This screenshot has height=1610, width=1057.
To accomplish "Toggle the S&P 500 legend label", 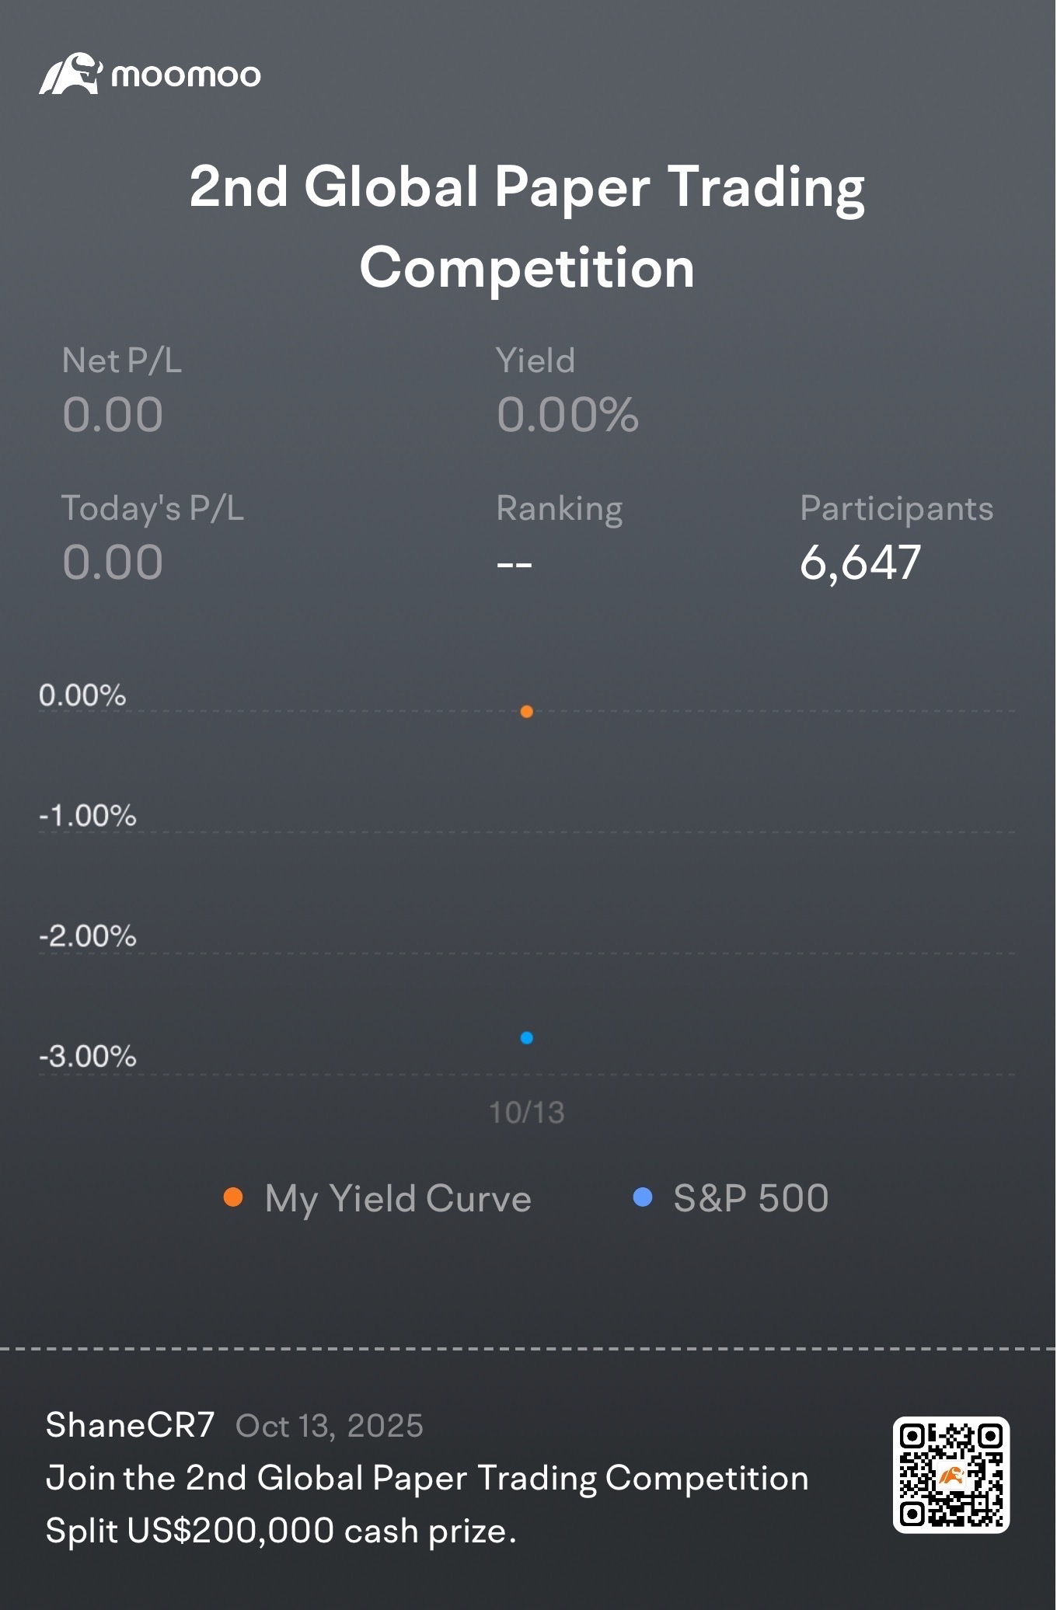I will point(751,1198).
